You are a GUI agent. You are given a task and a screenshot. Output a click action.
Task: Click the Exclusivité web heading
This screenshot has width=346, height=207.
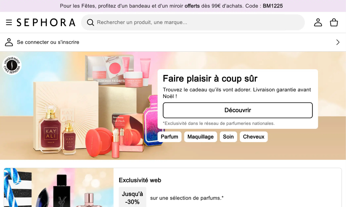click(140, 180)
